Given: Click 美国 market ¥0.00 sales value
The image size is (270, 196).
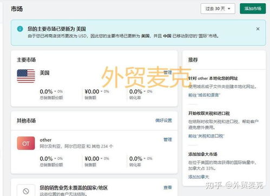Looking at the screenshot, I should pos(92,92).
